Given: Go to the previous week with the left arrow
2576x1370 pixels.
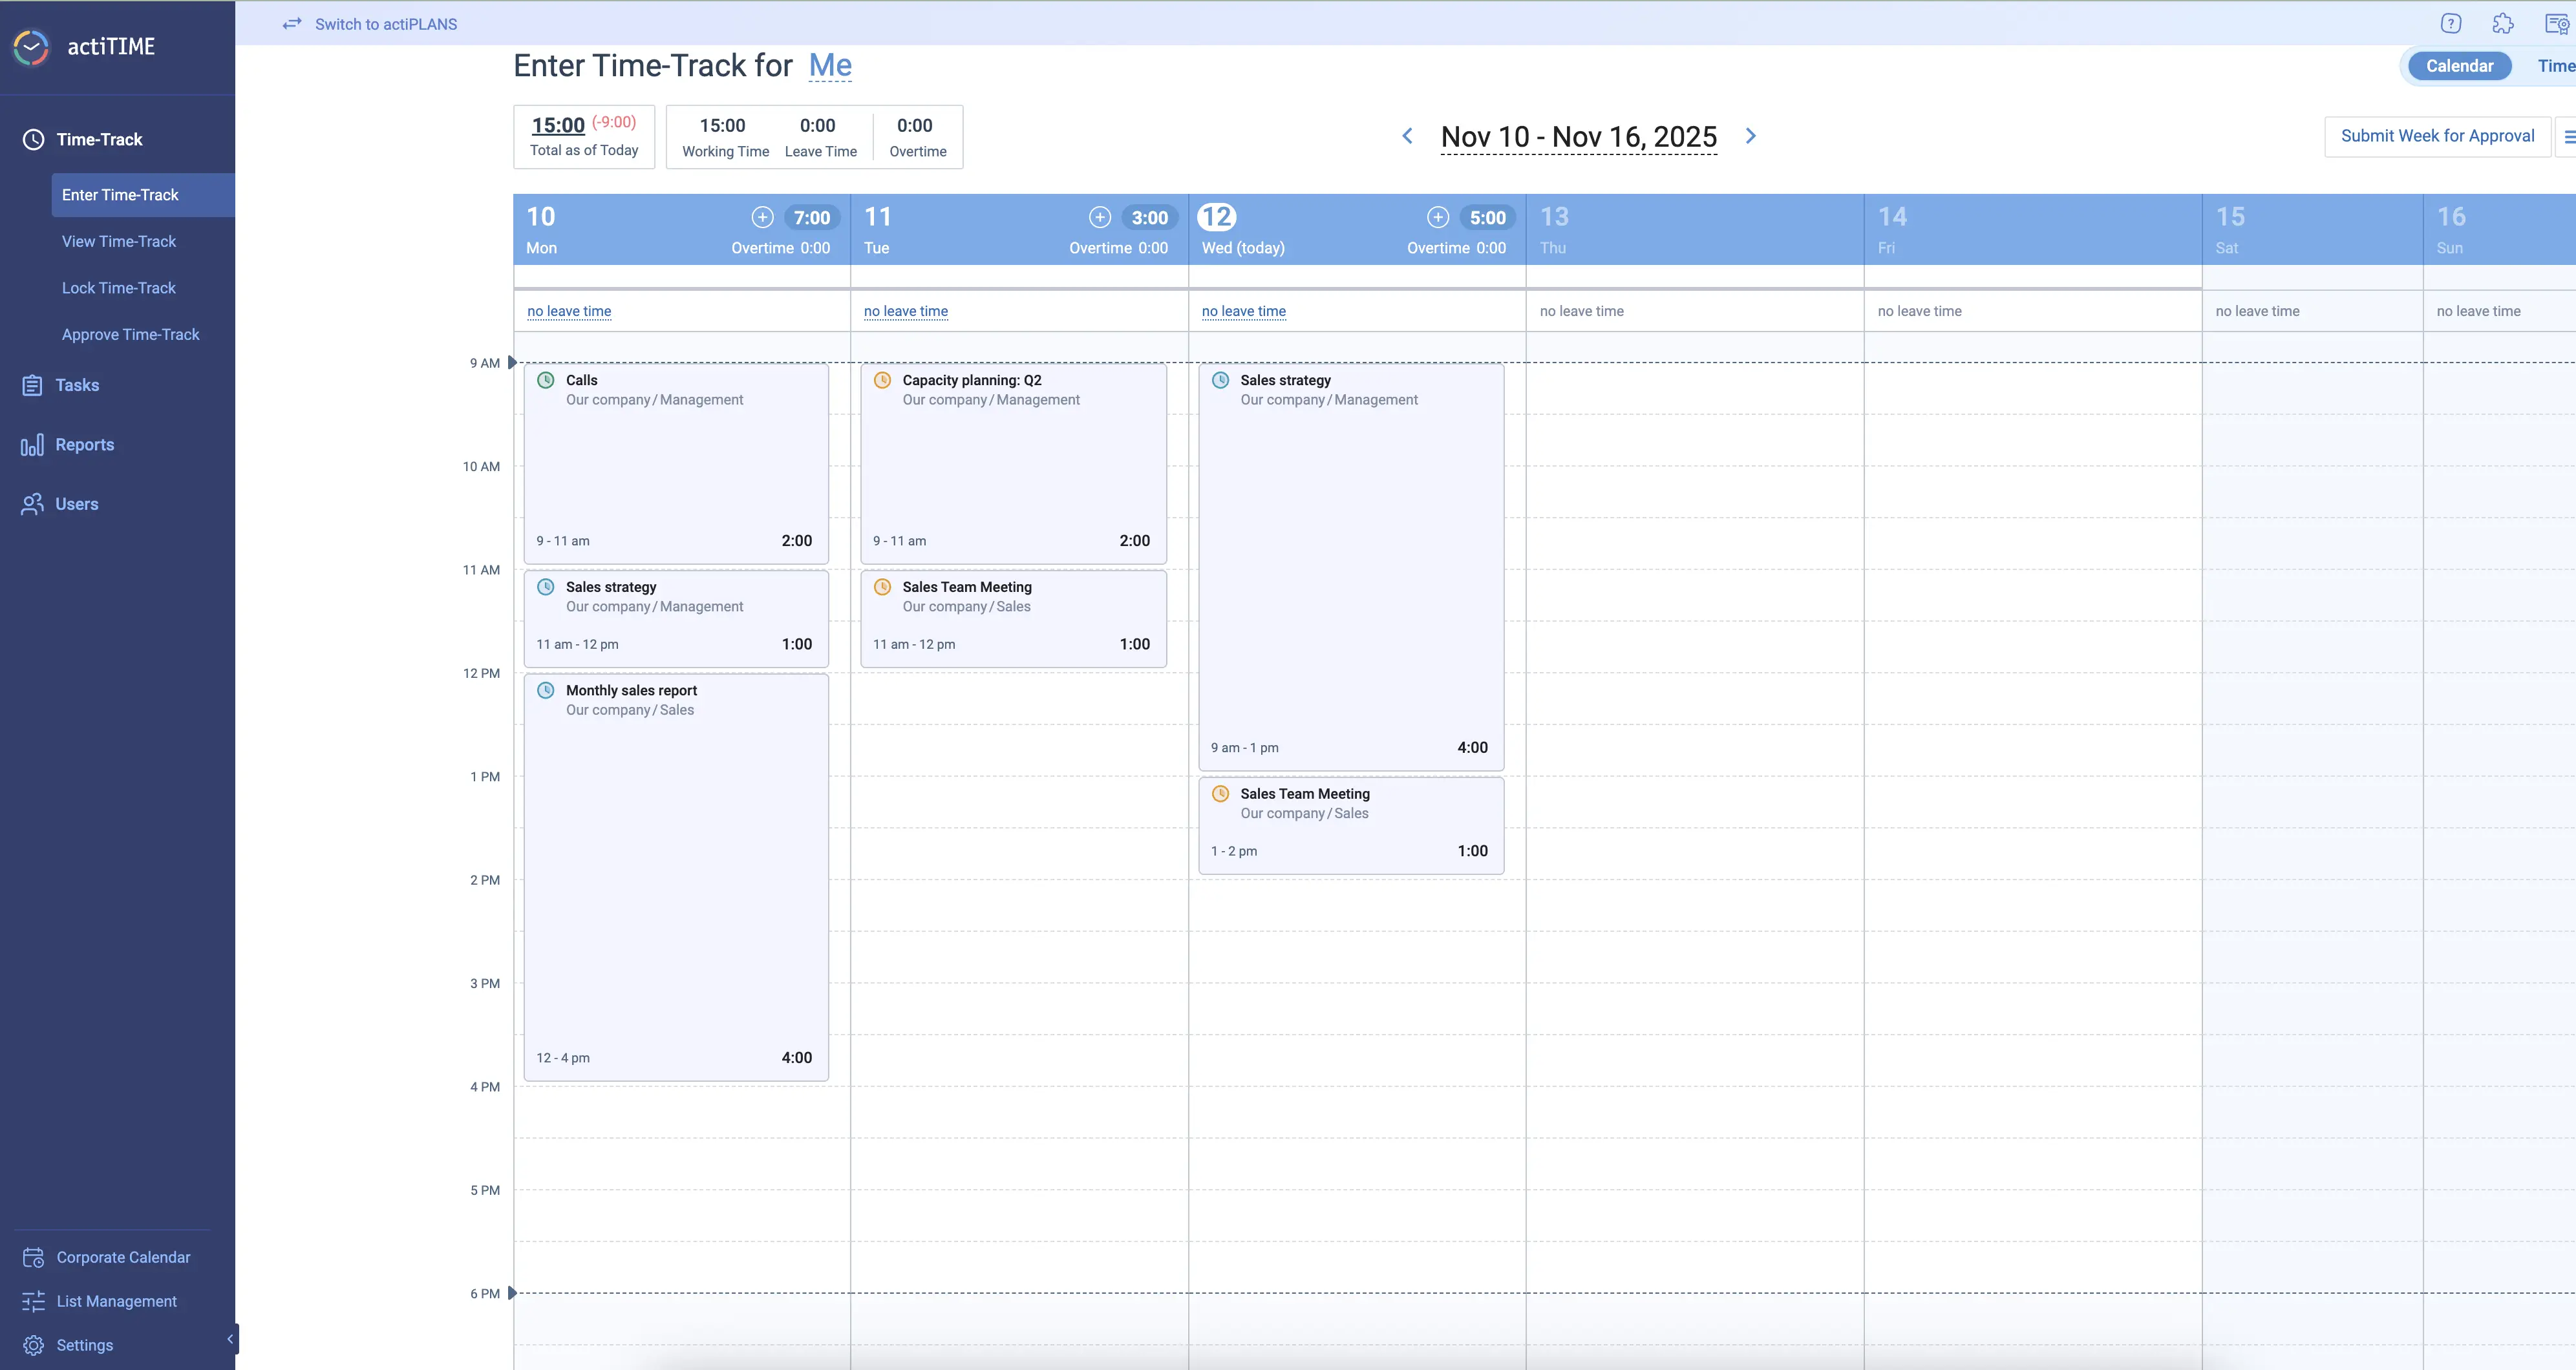Looking at the screenshot, I should [1407, 136].
